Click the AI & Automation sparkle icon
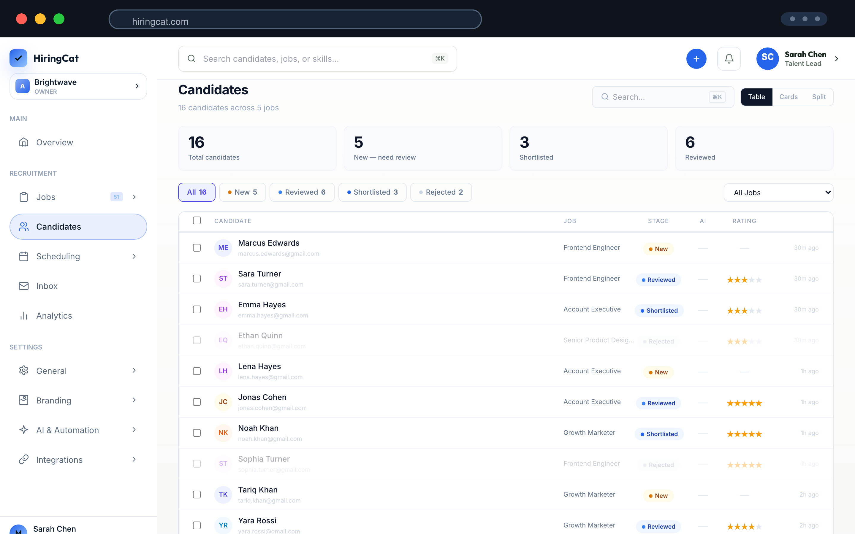855x534 pixels. click(24, 430)
